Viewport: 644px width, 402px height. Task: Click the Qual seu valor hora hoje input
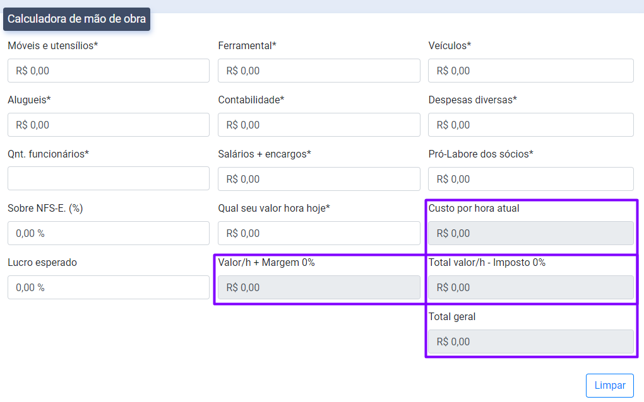pos(319,233)
